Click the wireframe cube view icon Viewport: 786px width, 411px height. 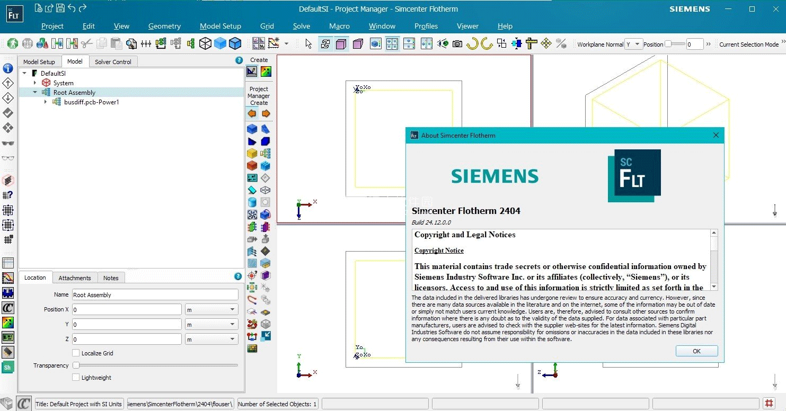[x=205, y=44]
